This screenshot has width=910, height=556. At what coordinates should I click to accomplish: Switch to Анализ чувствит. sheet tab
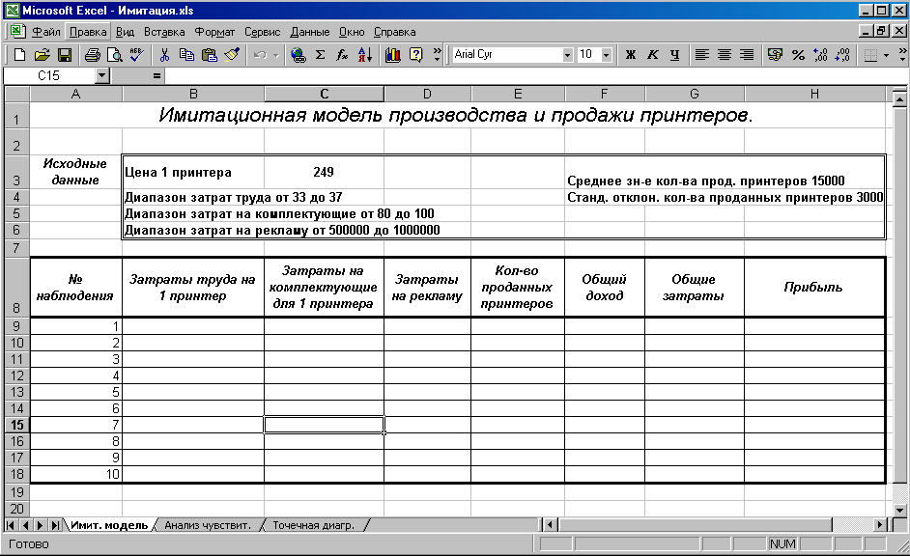[207, 525]
